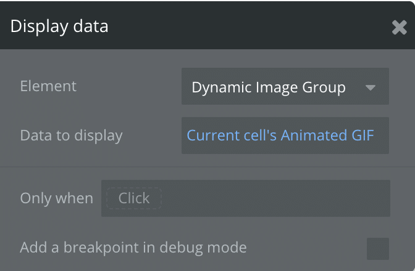Click the Element dropdown arrow icon

[371, 88]
